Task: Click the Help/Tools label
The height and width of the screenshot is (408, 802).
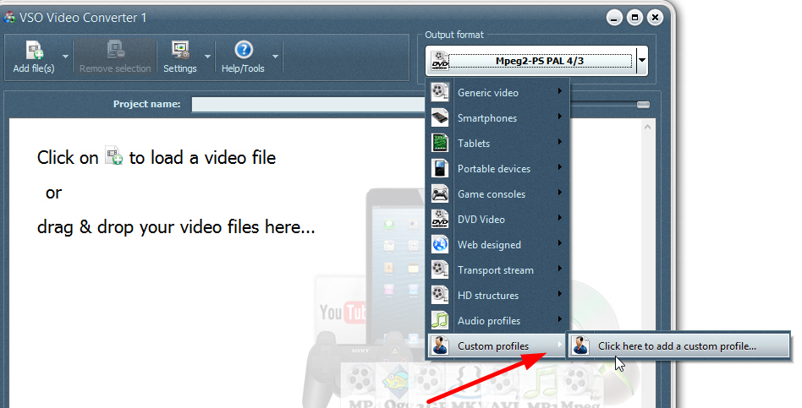Action: coord(243,68)
